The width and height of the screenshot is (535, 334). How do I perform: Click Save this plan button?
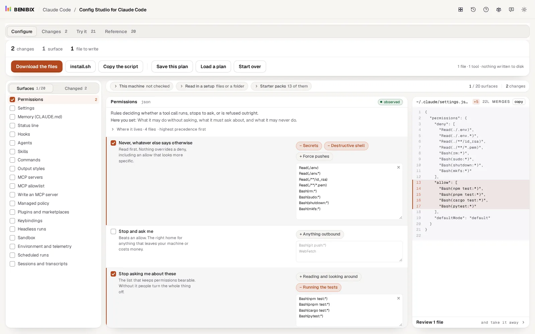[x=172, y=66]
